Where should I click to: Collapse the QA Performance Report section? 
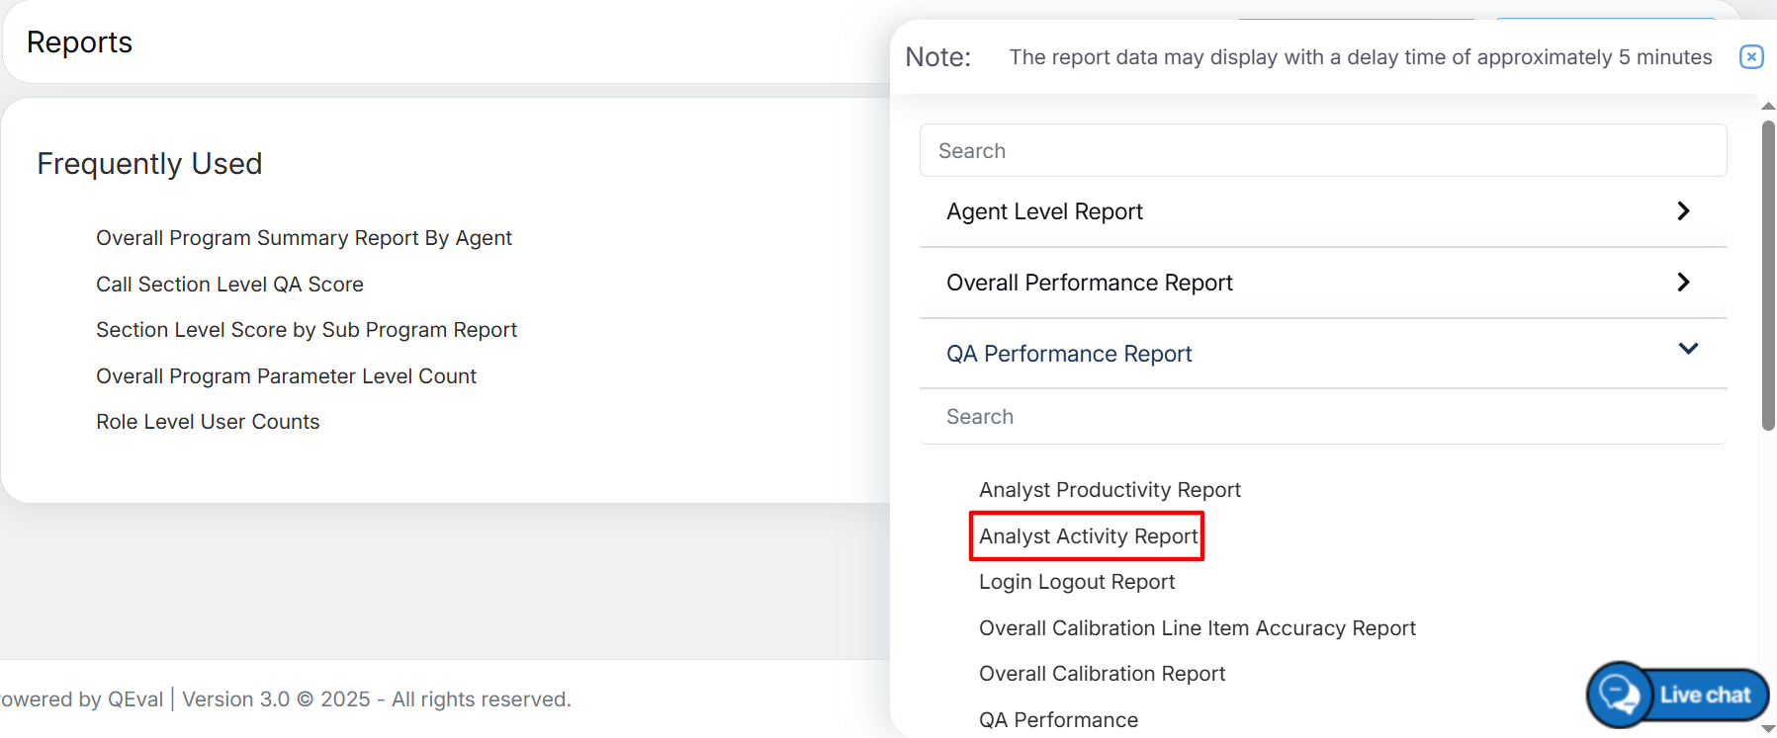[1322, 353]
